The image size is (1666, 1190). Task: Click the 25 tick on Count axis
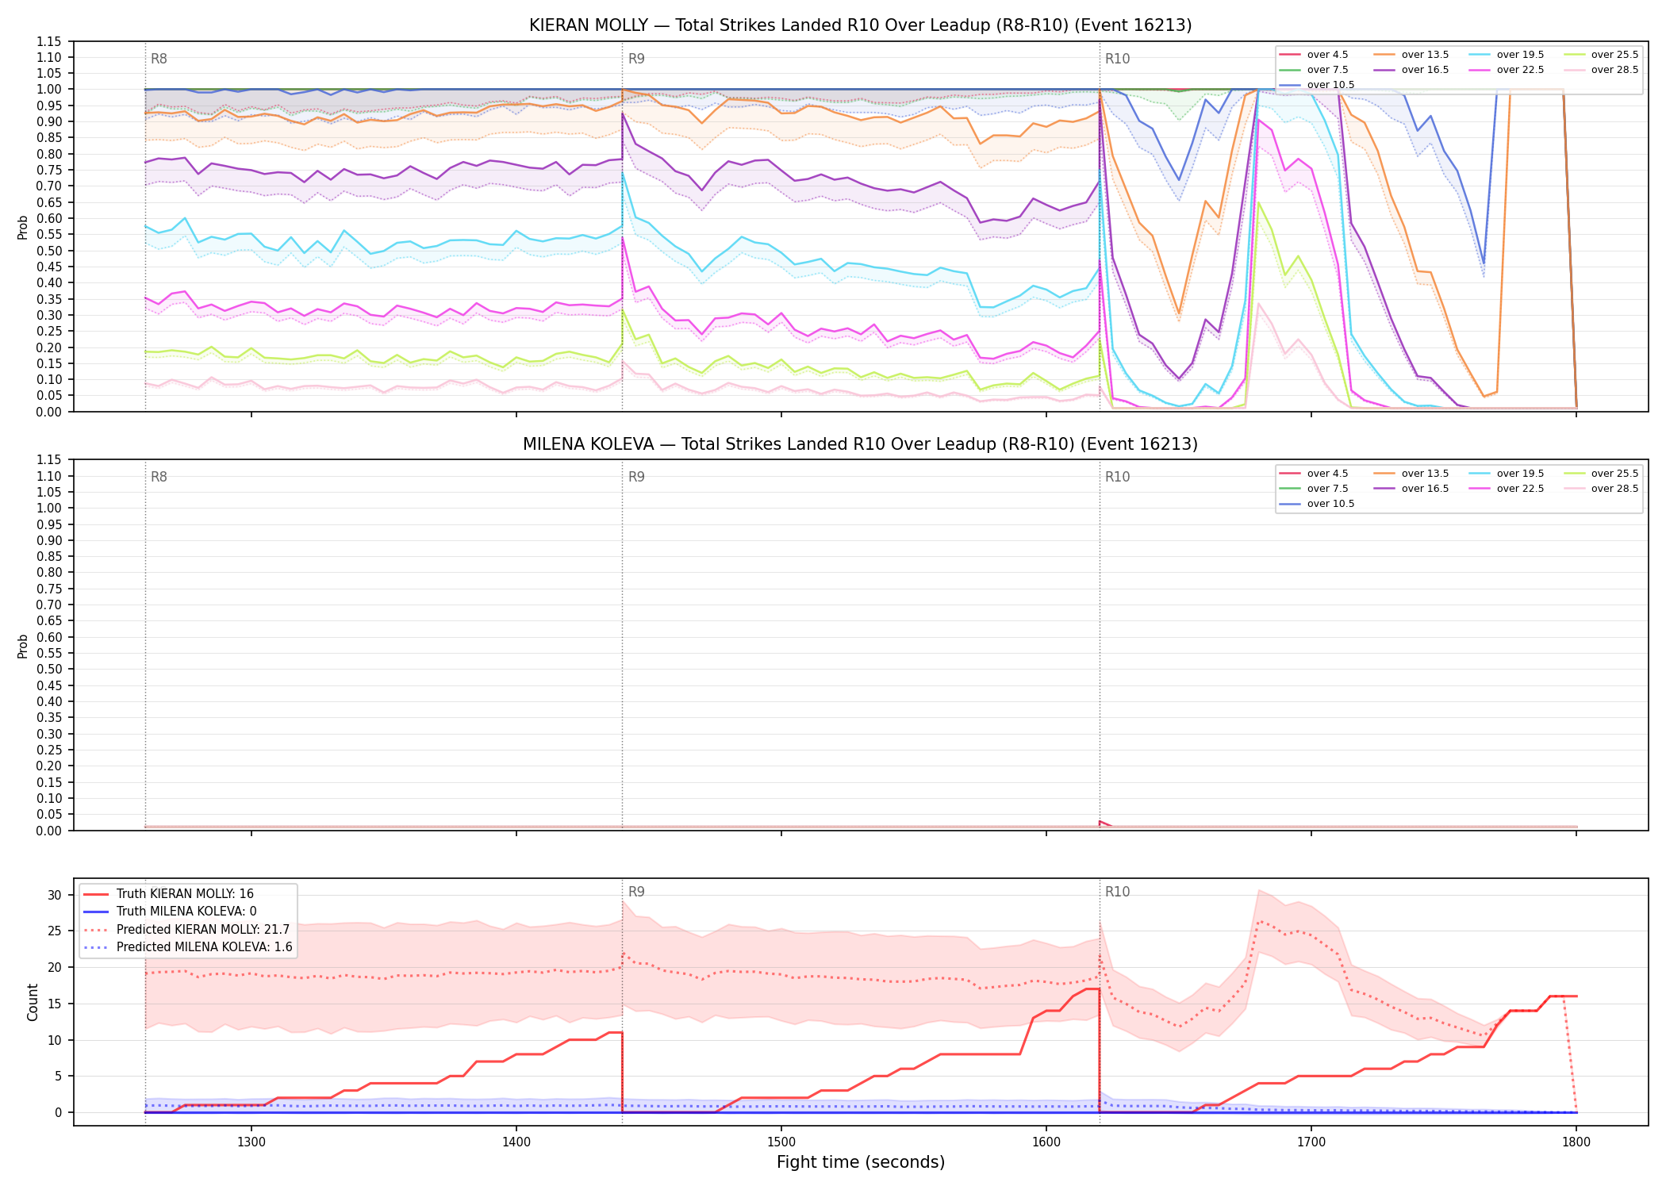click(x=54, y=931)
